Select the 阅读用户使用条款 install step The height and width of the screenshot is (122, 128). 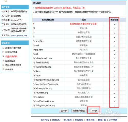(x=13, y=48)
